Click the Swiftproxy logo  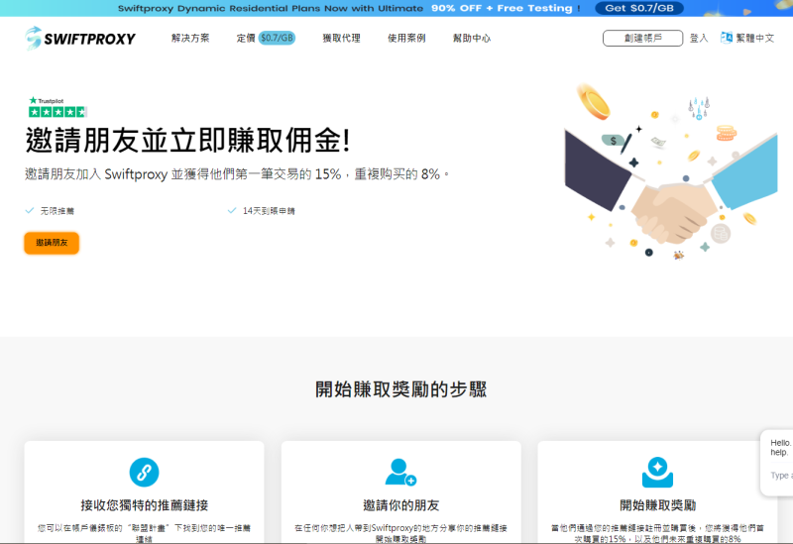coord(80,39)
